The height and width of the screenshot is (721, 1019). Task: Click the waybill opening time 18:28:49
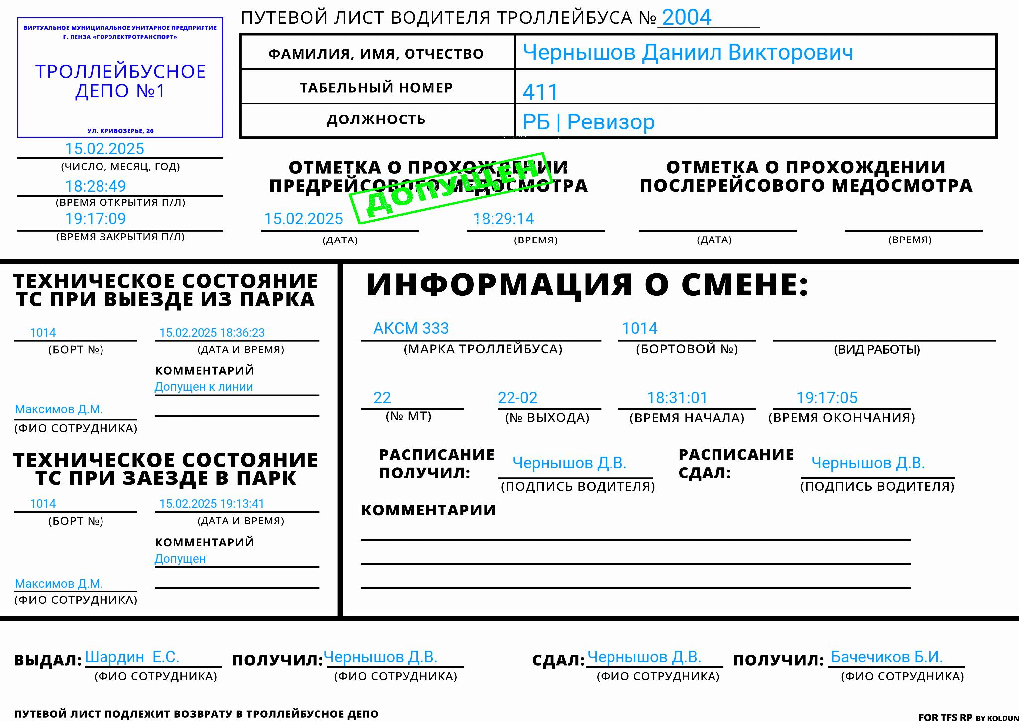(96, 186)
